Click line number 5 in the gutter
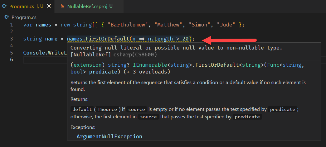Screen dimensions: 326x147 click(11, 53)
